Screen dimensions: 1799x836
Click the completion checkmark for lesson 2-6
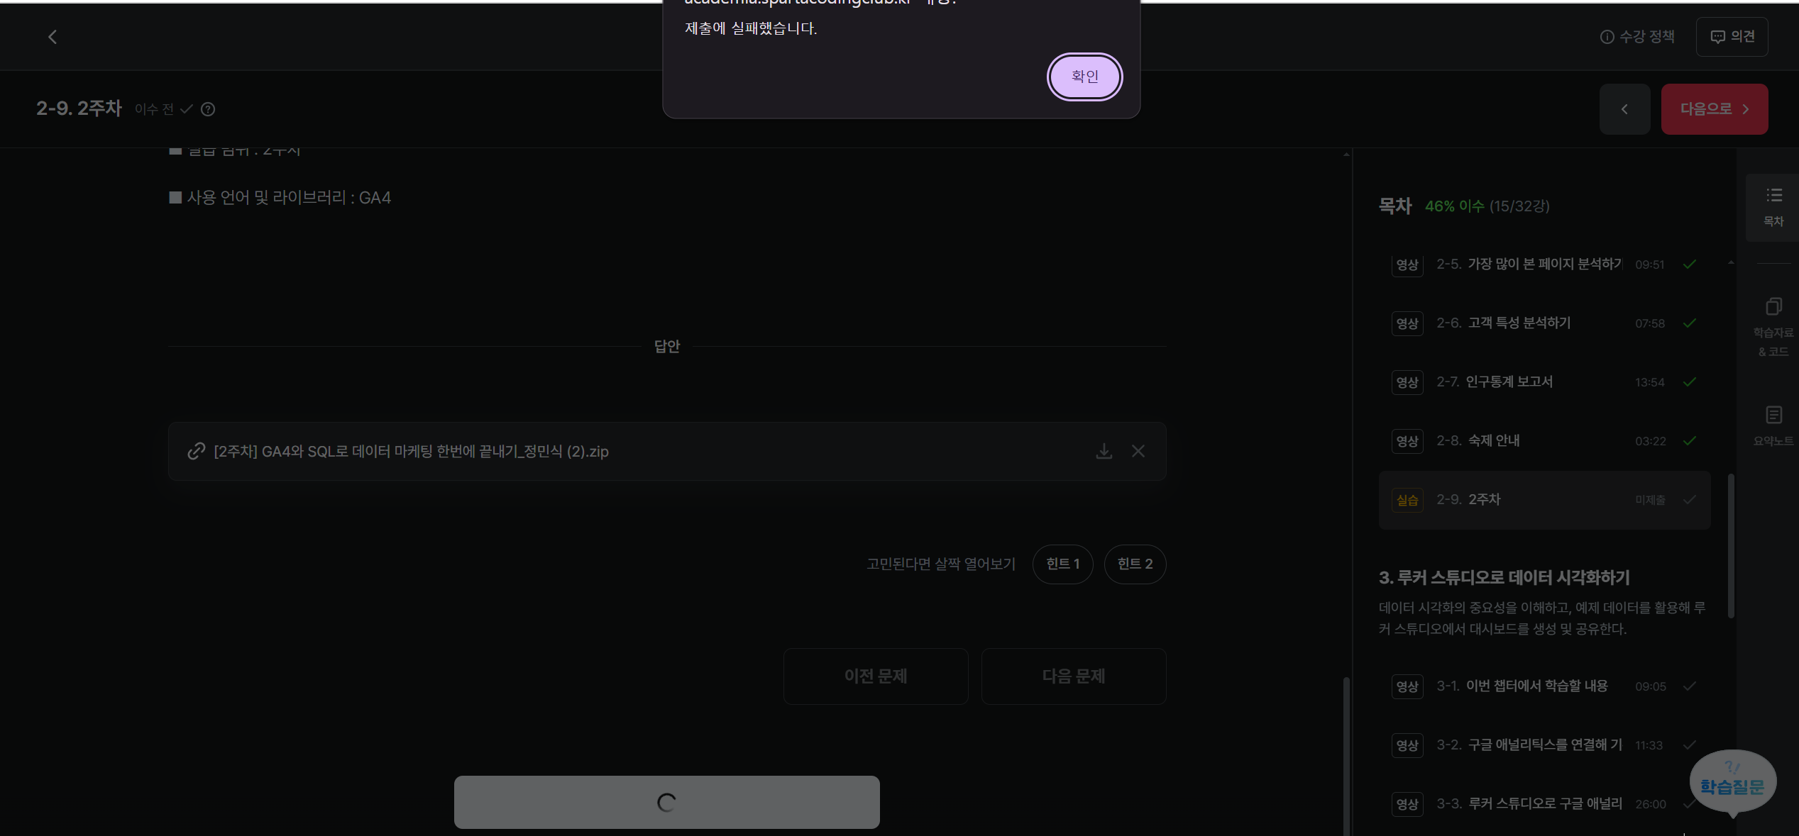(x=1690, y=323)
